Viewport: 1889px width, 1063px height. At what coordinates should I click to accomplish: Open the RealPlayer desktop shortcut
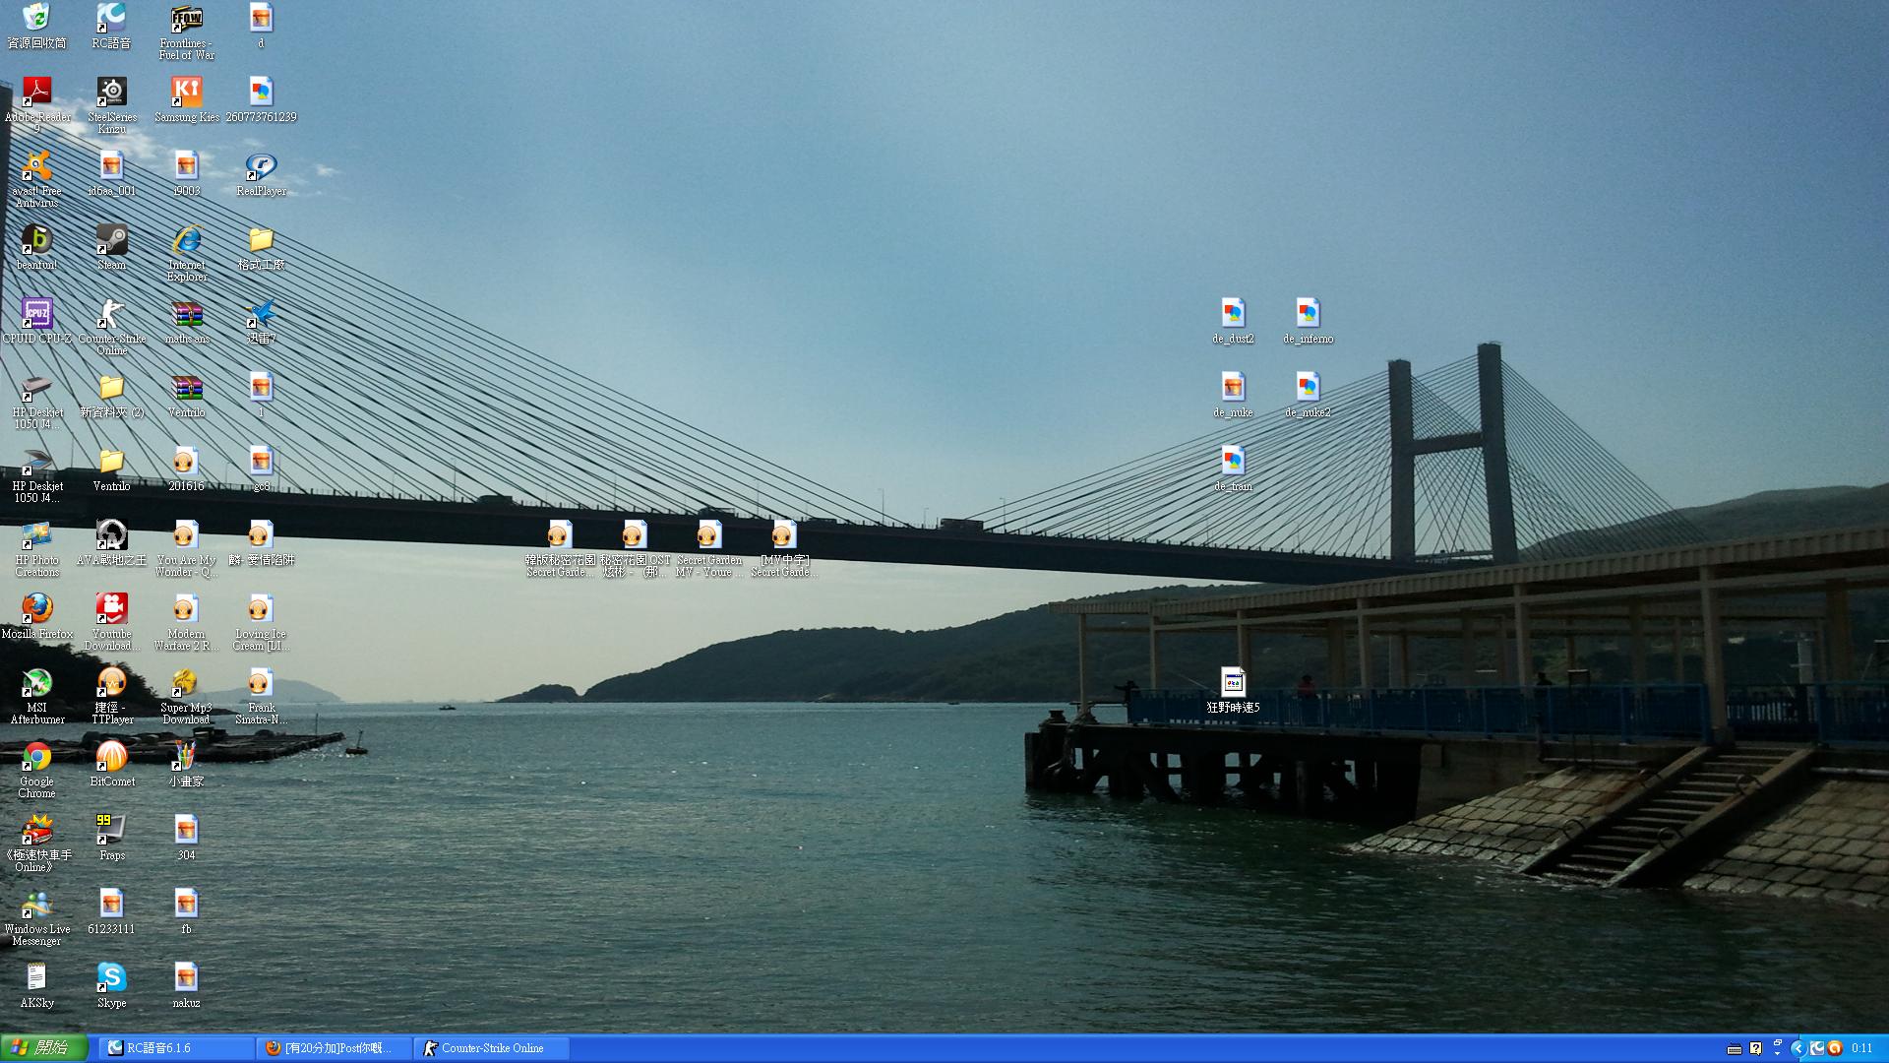[261, 166]
